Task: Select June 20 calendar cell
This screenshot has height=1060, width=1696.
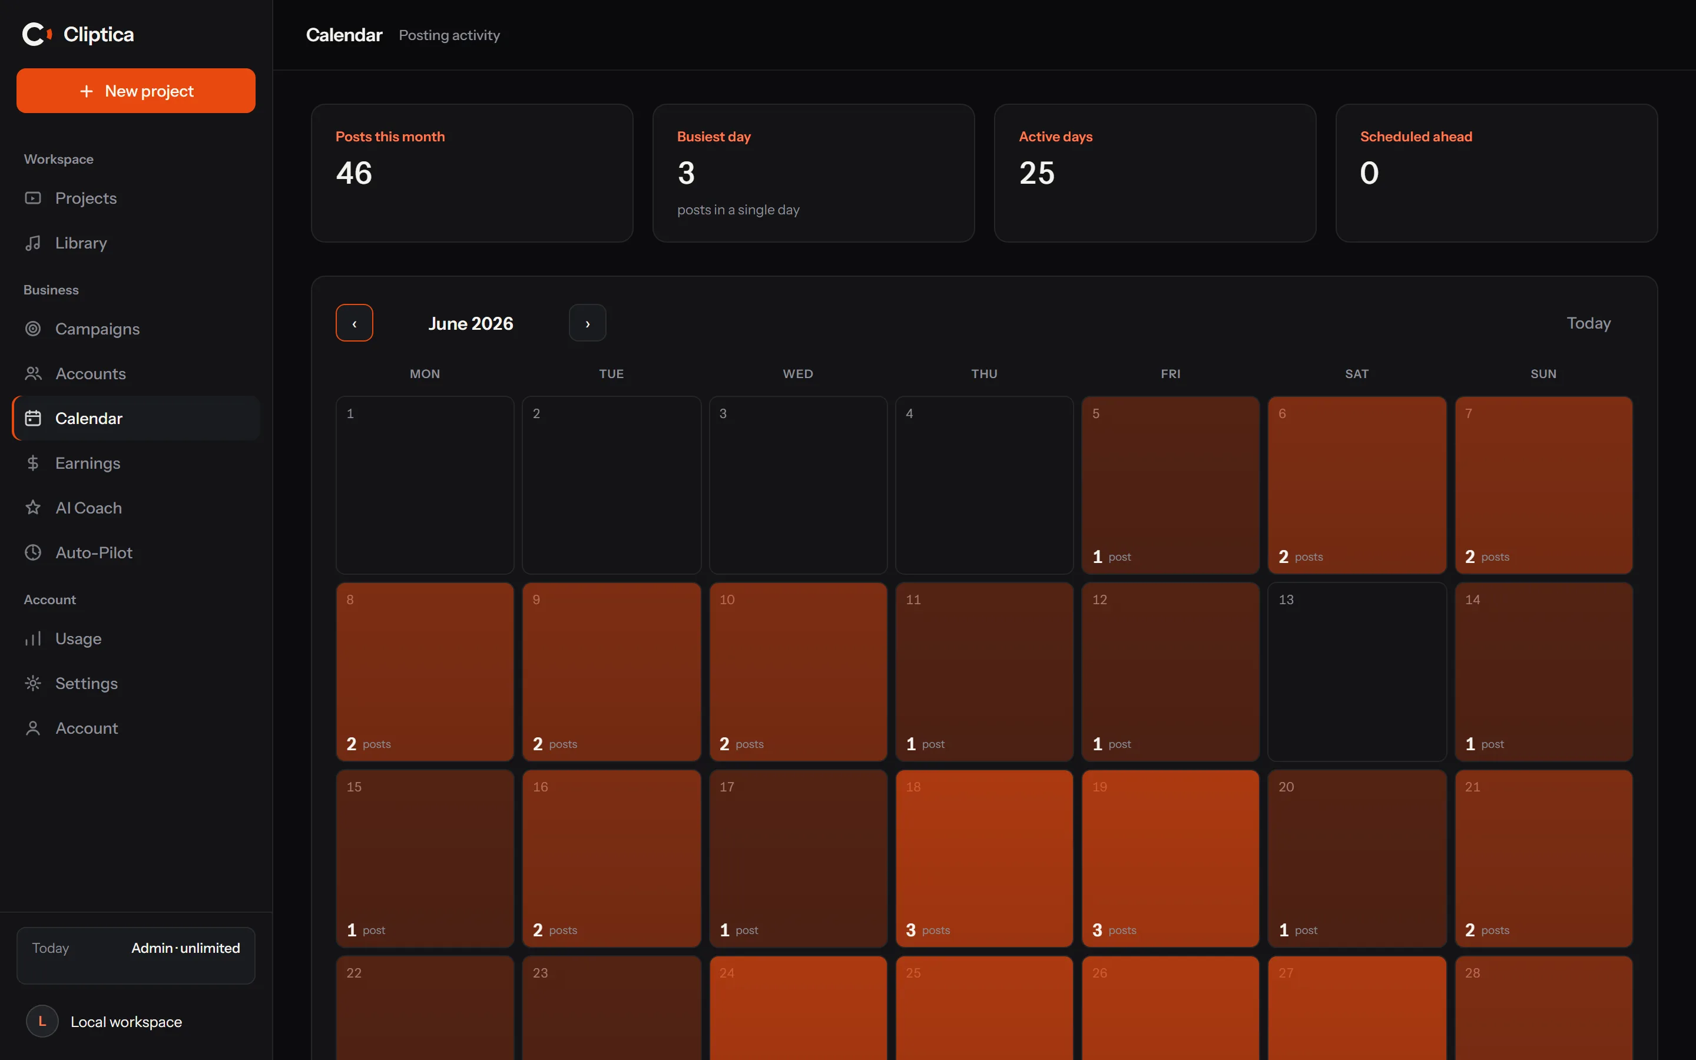Action: [1357, 859]
